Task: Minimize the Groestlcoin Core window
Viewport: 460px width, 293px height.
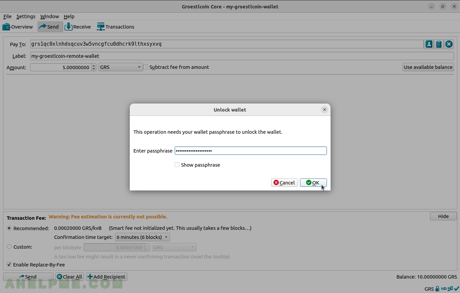Action: [x=432, y=6]
